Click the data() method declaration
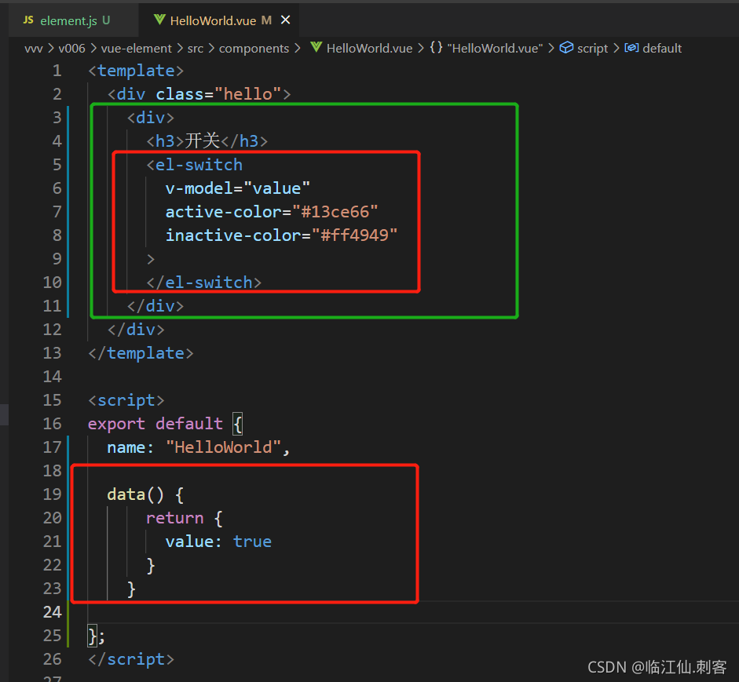739x682 pixels. pyautogui.click(x=145, y=494)
